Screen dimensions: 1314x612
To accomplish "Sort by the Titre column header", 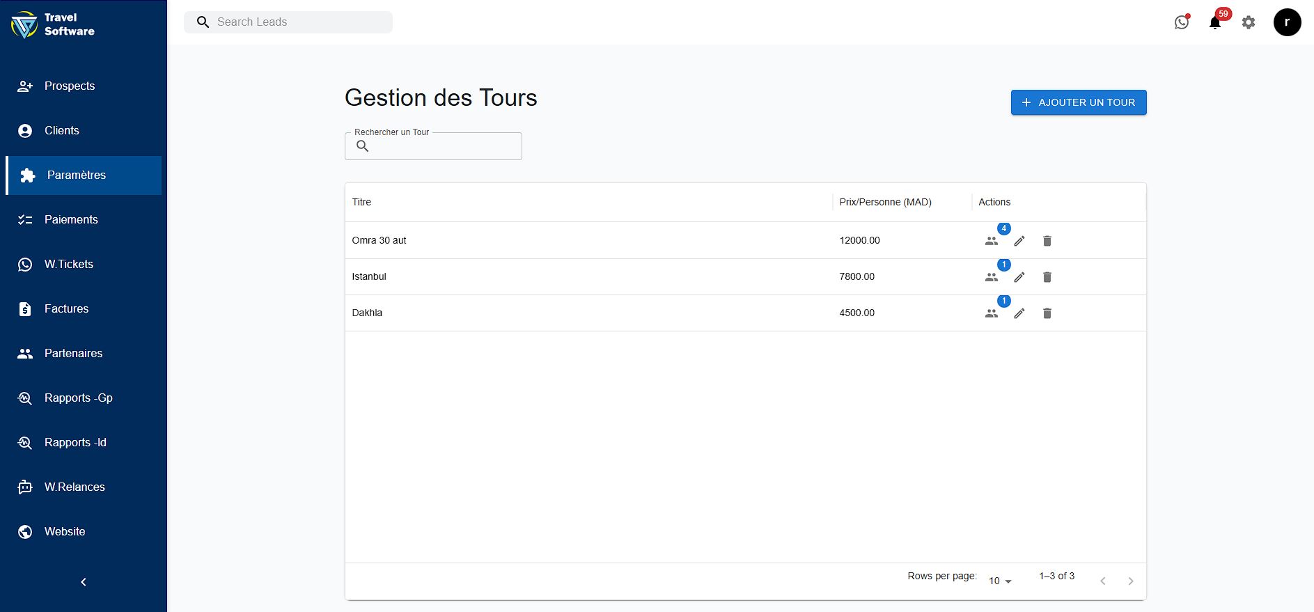I will (361, 202).
